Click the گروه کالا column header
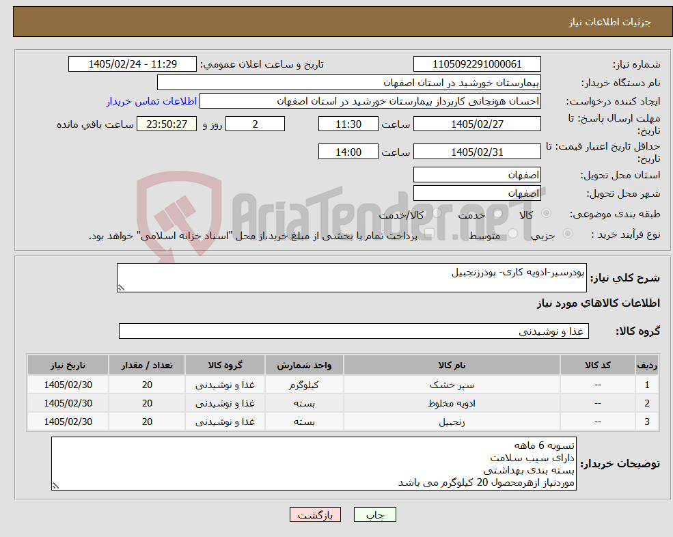Viewport: 673px width, 537px height. coord(225,366)
